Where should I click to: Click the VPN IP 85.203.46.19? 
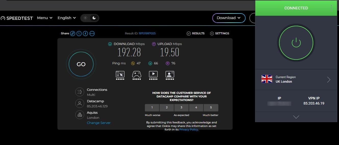click(314, 103)
